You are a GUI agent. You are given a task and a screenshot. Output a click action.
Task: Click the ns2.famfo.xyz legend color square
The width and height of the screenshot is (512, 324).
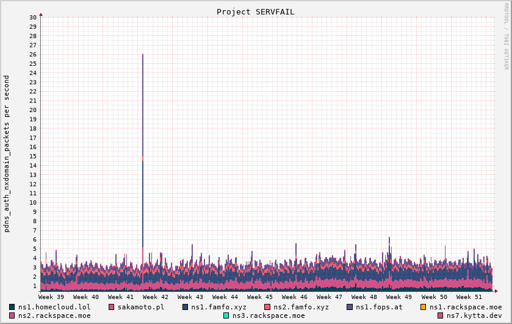point(267,307)
